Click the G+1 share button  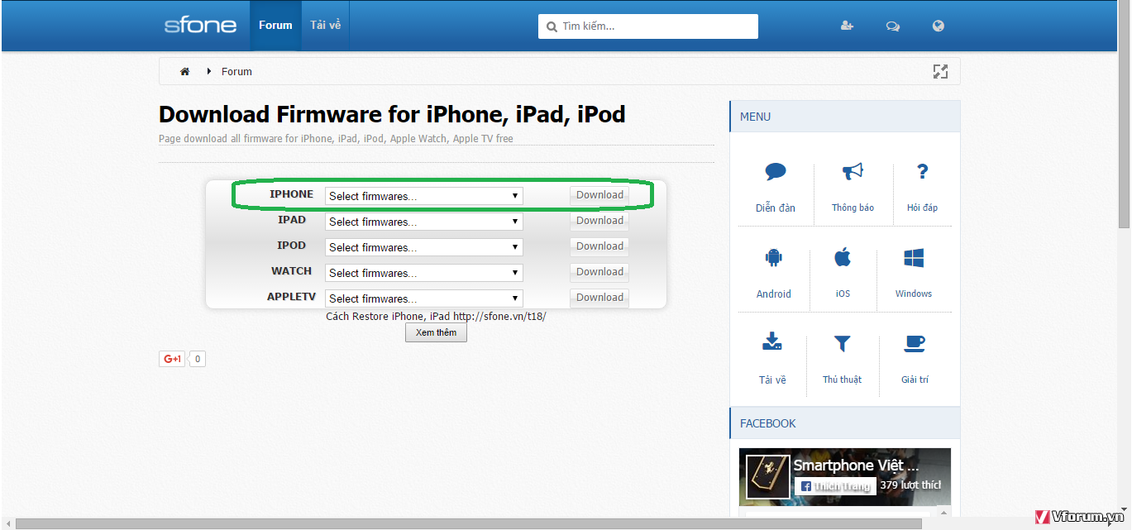172,359
